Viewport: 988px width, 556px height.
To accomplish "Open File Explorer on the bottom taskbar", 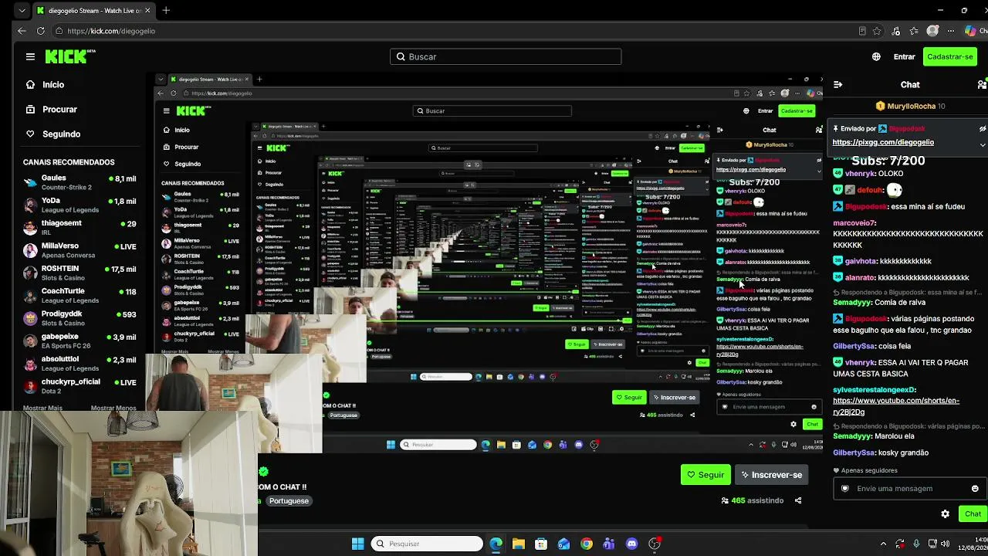I will click(x=518, y=544).
